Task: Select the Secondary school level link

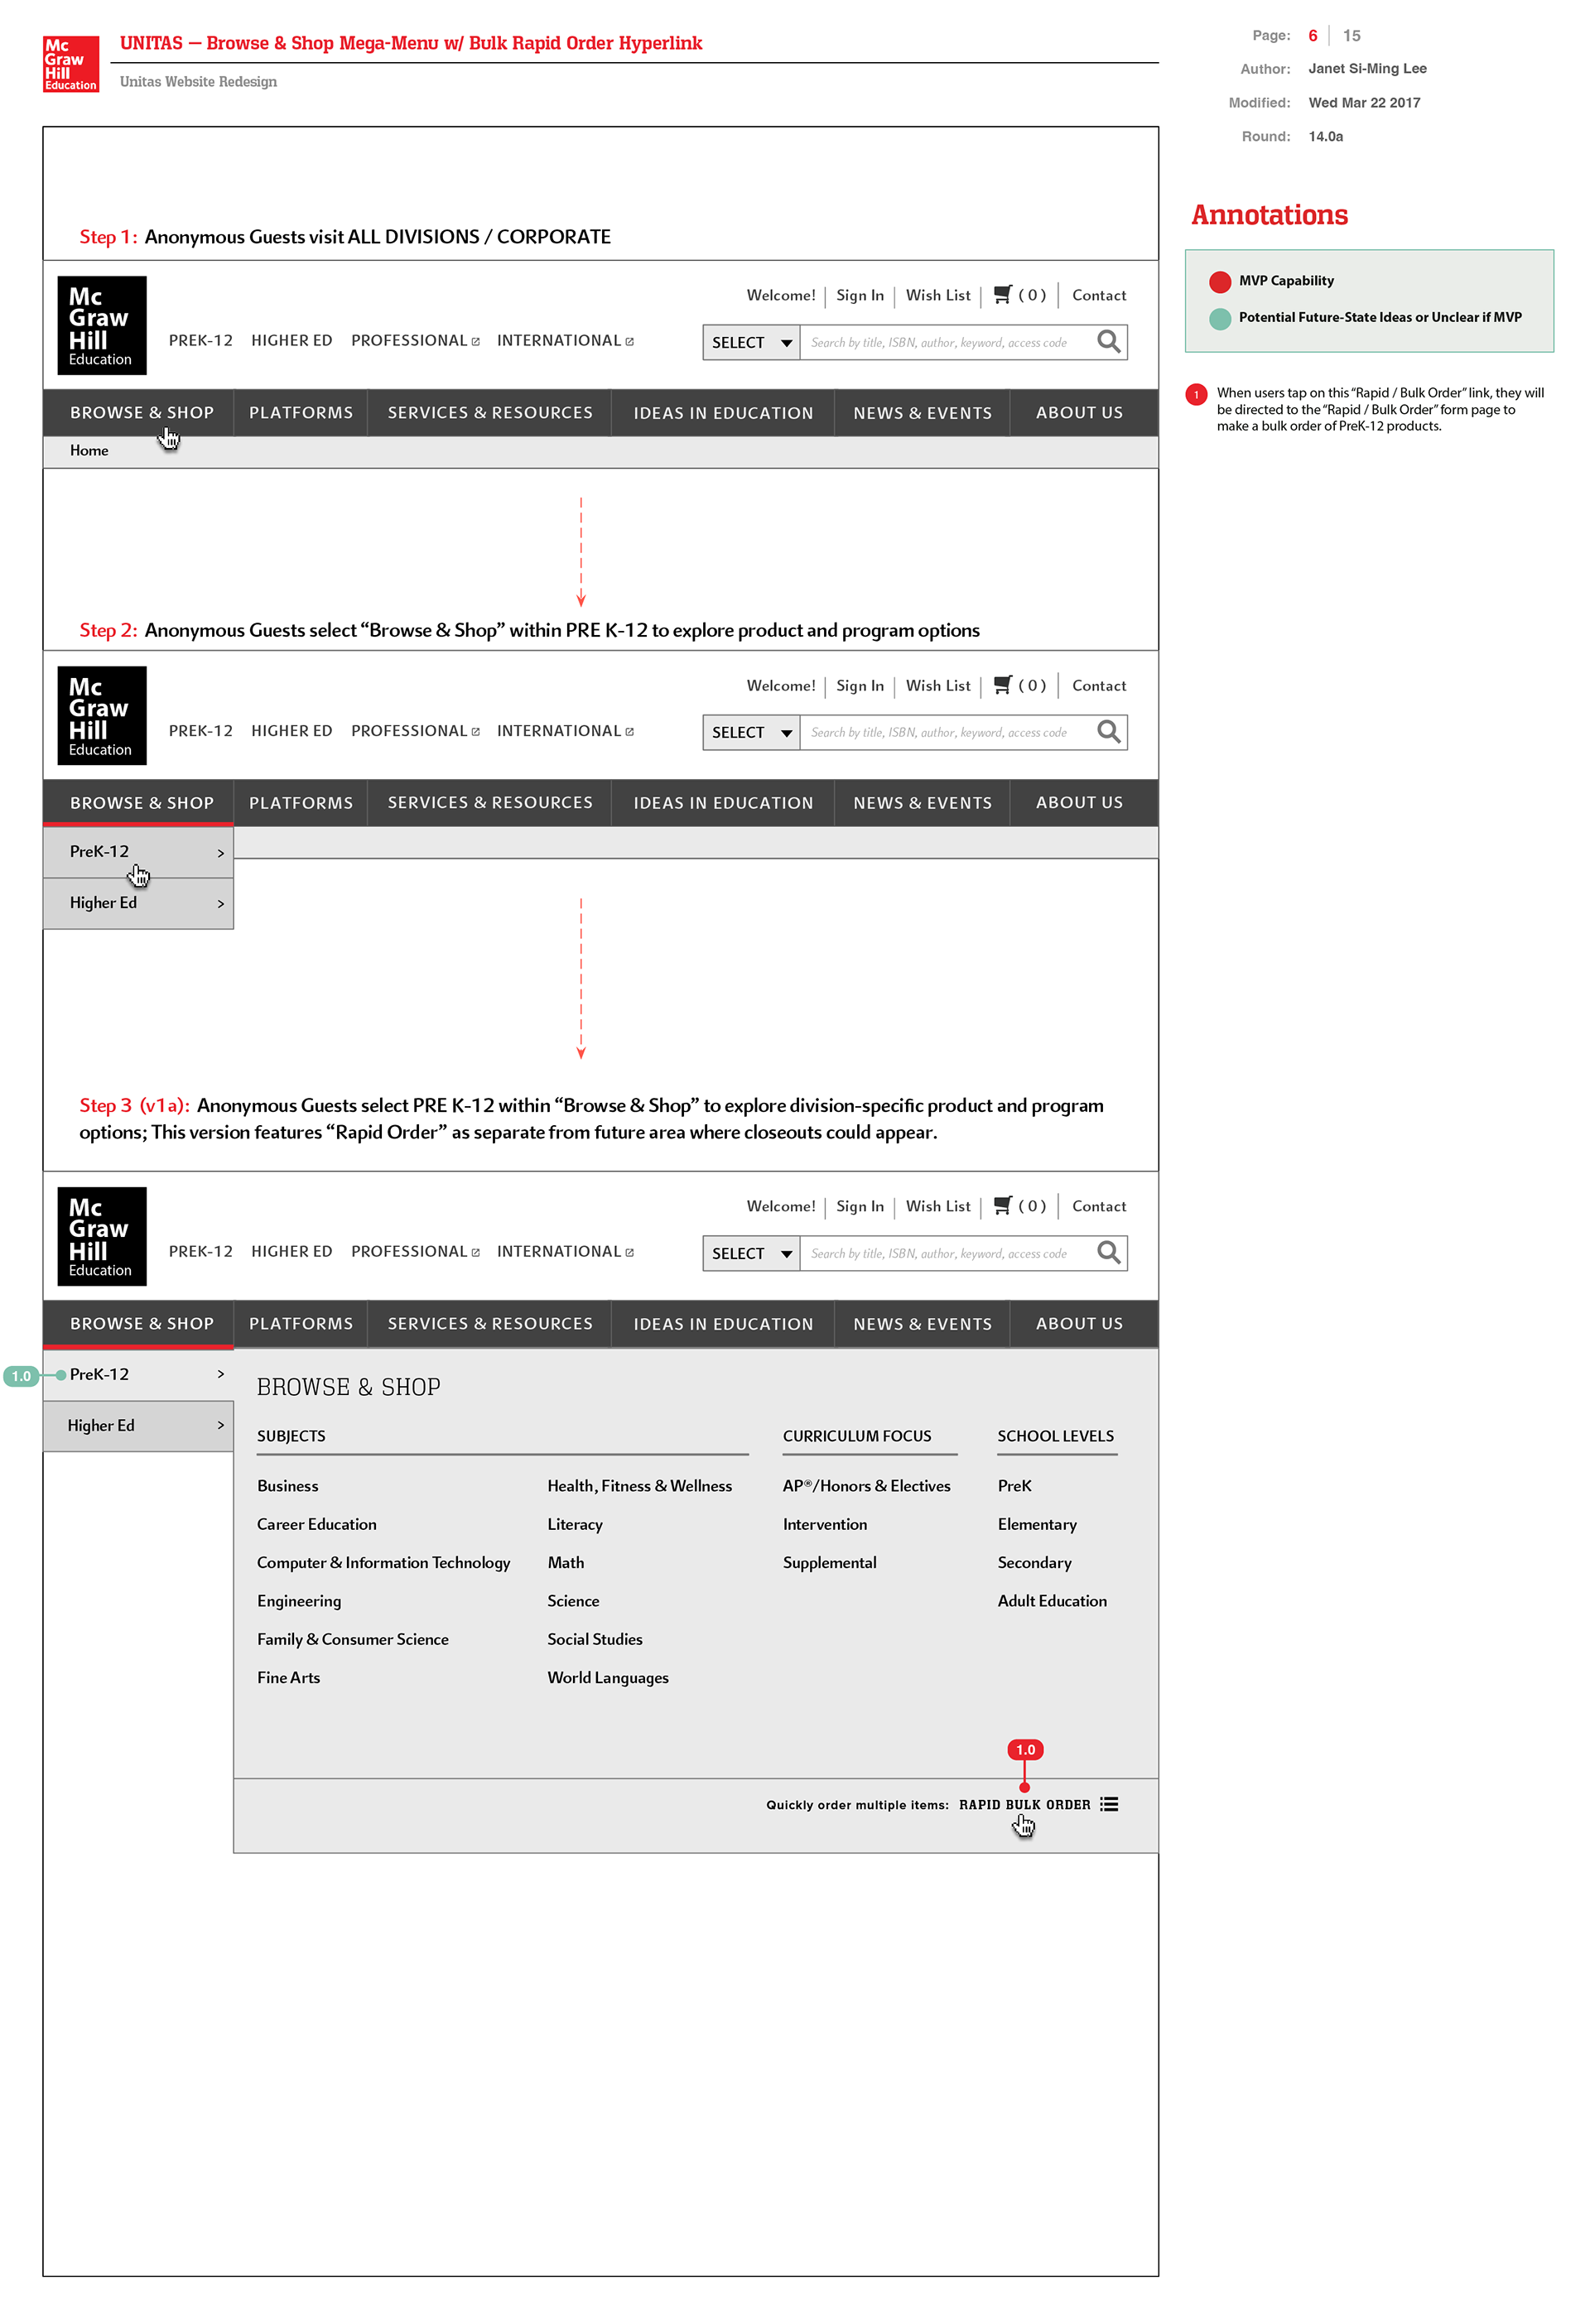Action: pos(1035,1563)
